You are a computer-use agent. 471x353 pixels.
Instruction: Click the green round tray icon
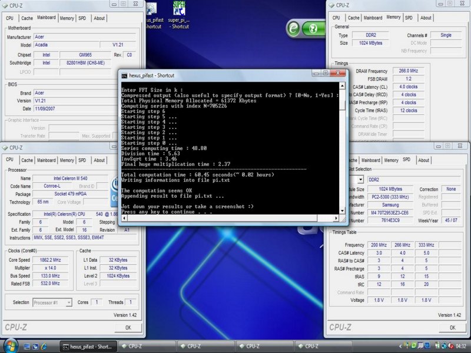point(414,346)
